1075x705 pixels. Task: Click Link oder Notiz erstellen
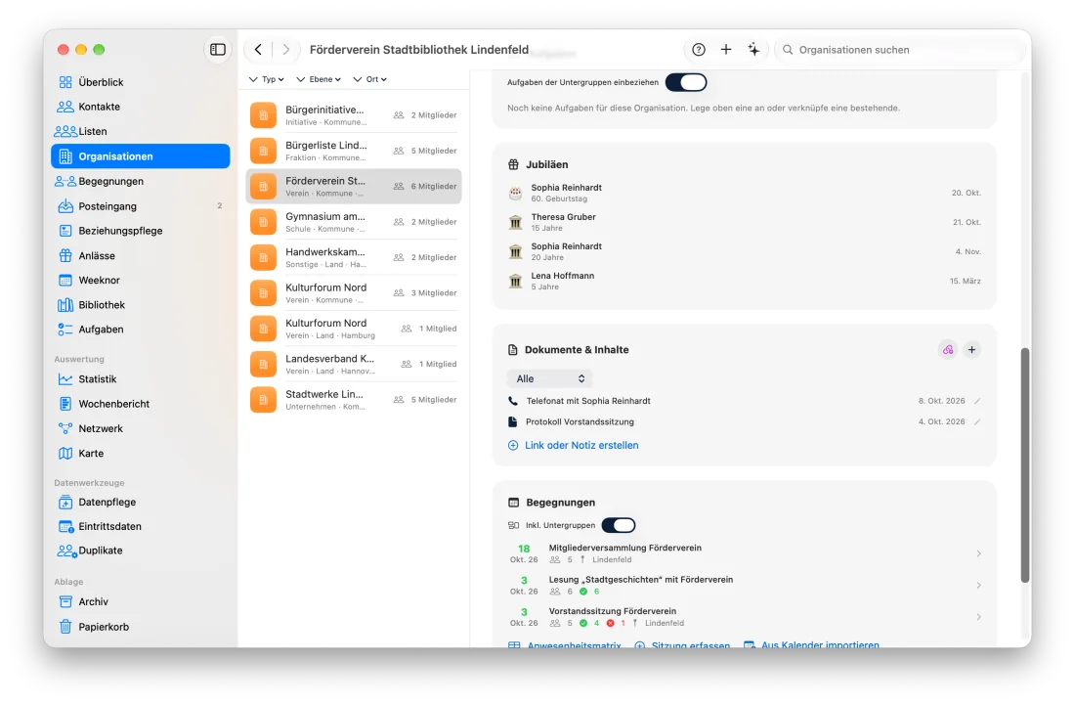[573, 445]
